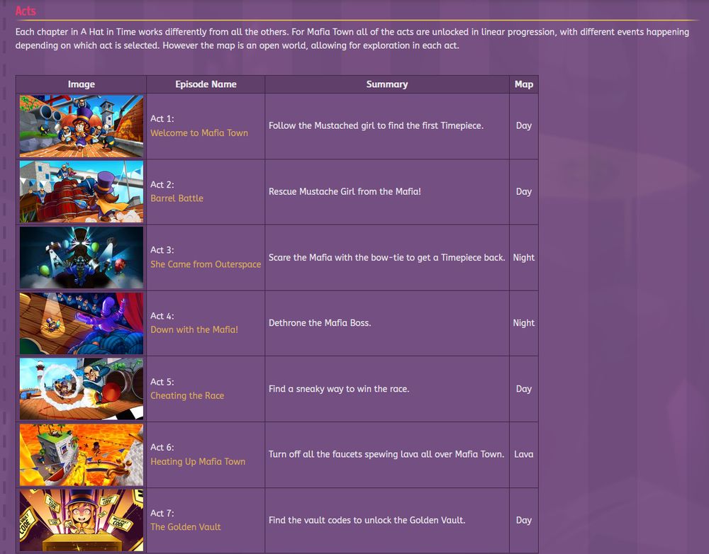Open She Came from Outerspace link

click(x=206, y=264)
